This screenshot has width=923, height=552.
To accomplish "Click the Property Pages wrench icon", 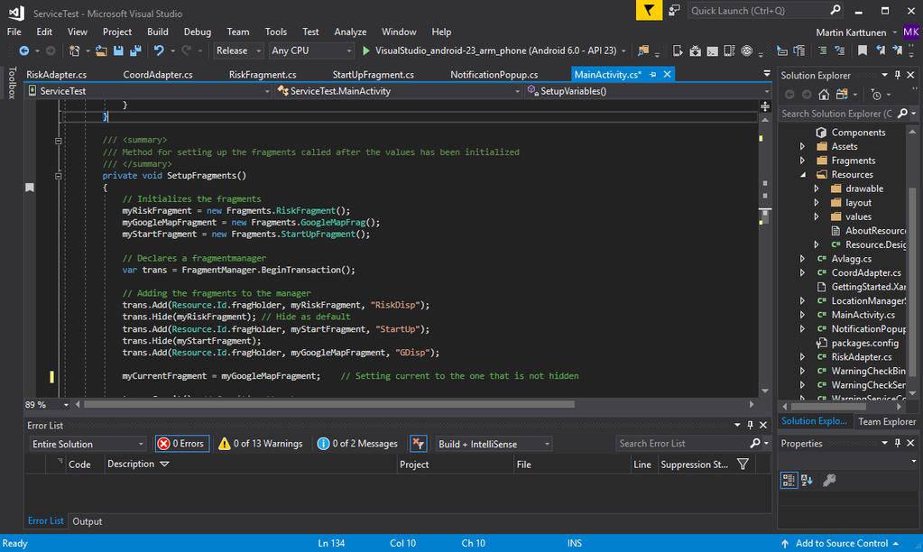I will tap(829, 480).
